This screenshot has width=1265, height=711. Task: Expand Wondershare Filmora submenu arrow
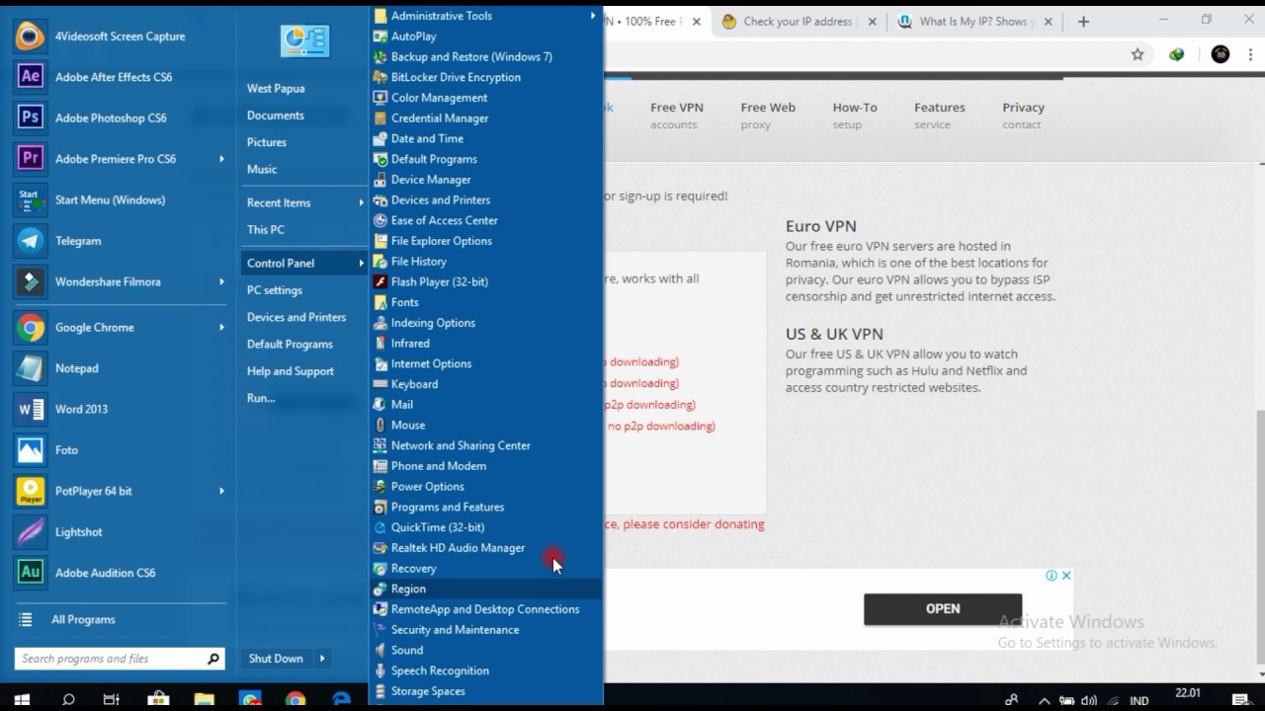(x=221, y=281)
